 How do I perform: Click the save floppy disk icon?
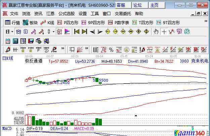click(x=31, y=41)
